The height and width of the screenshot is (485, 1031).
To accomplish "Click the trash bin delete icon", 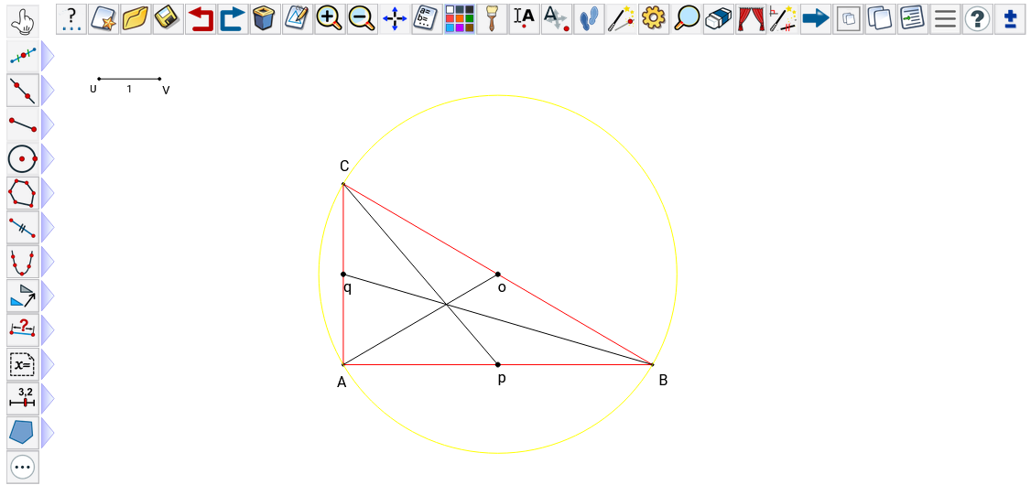I will pos(266,19).
